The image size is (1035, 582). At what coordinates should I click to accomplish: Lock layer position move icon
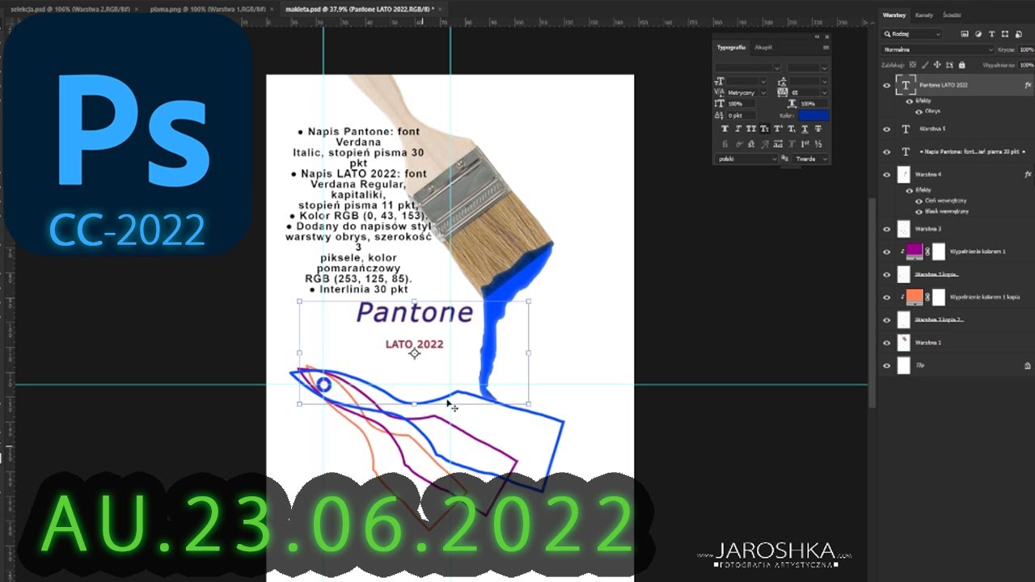937,65
